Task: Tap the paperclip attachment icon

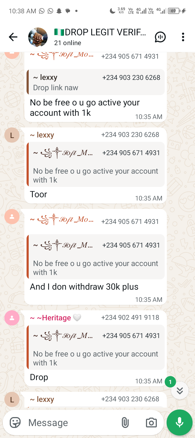Action: pos(125,423)
